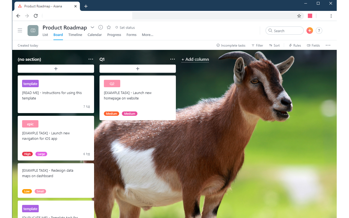The height and width of the screenshot is (218, 349).
Task: Click template tag on DUPLICATE ME card
Action: tap(30, 209)
